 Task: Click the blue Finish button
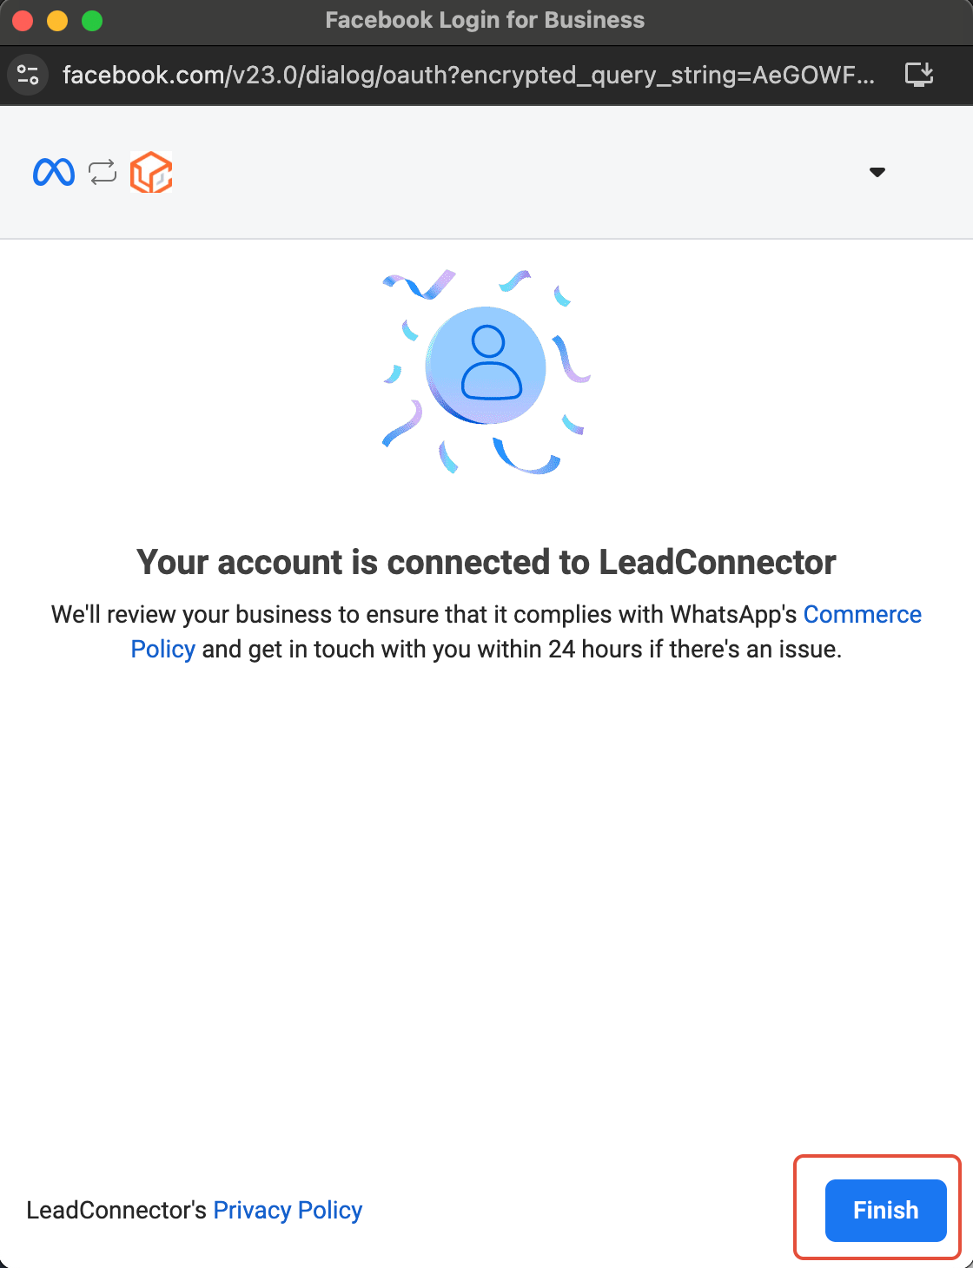[x=886, y=1210]
